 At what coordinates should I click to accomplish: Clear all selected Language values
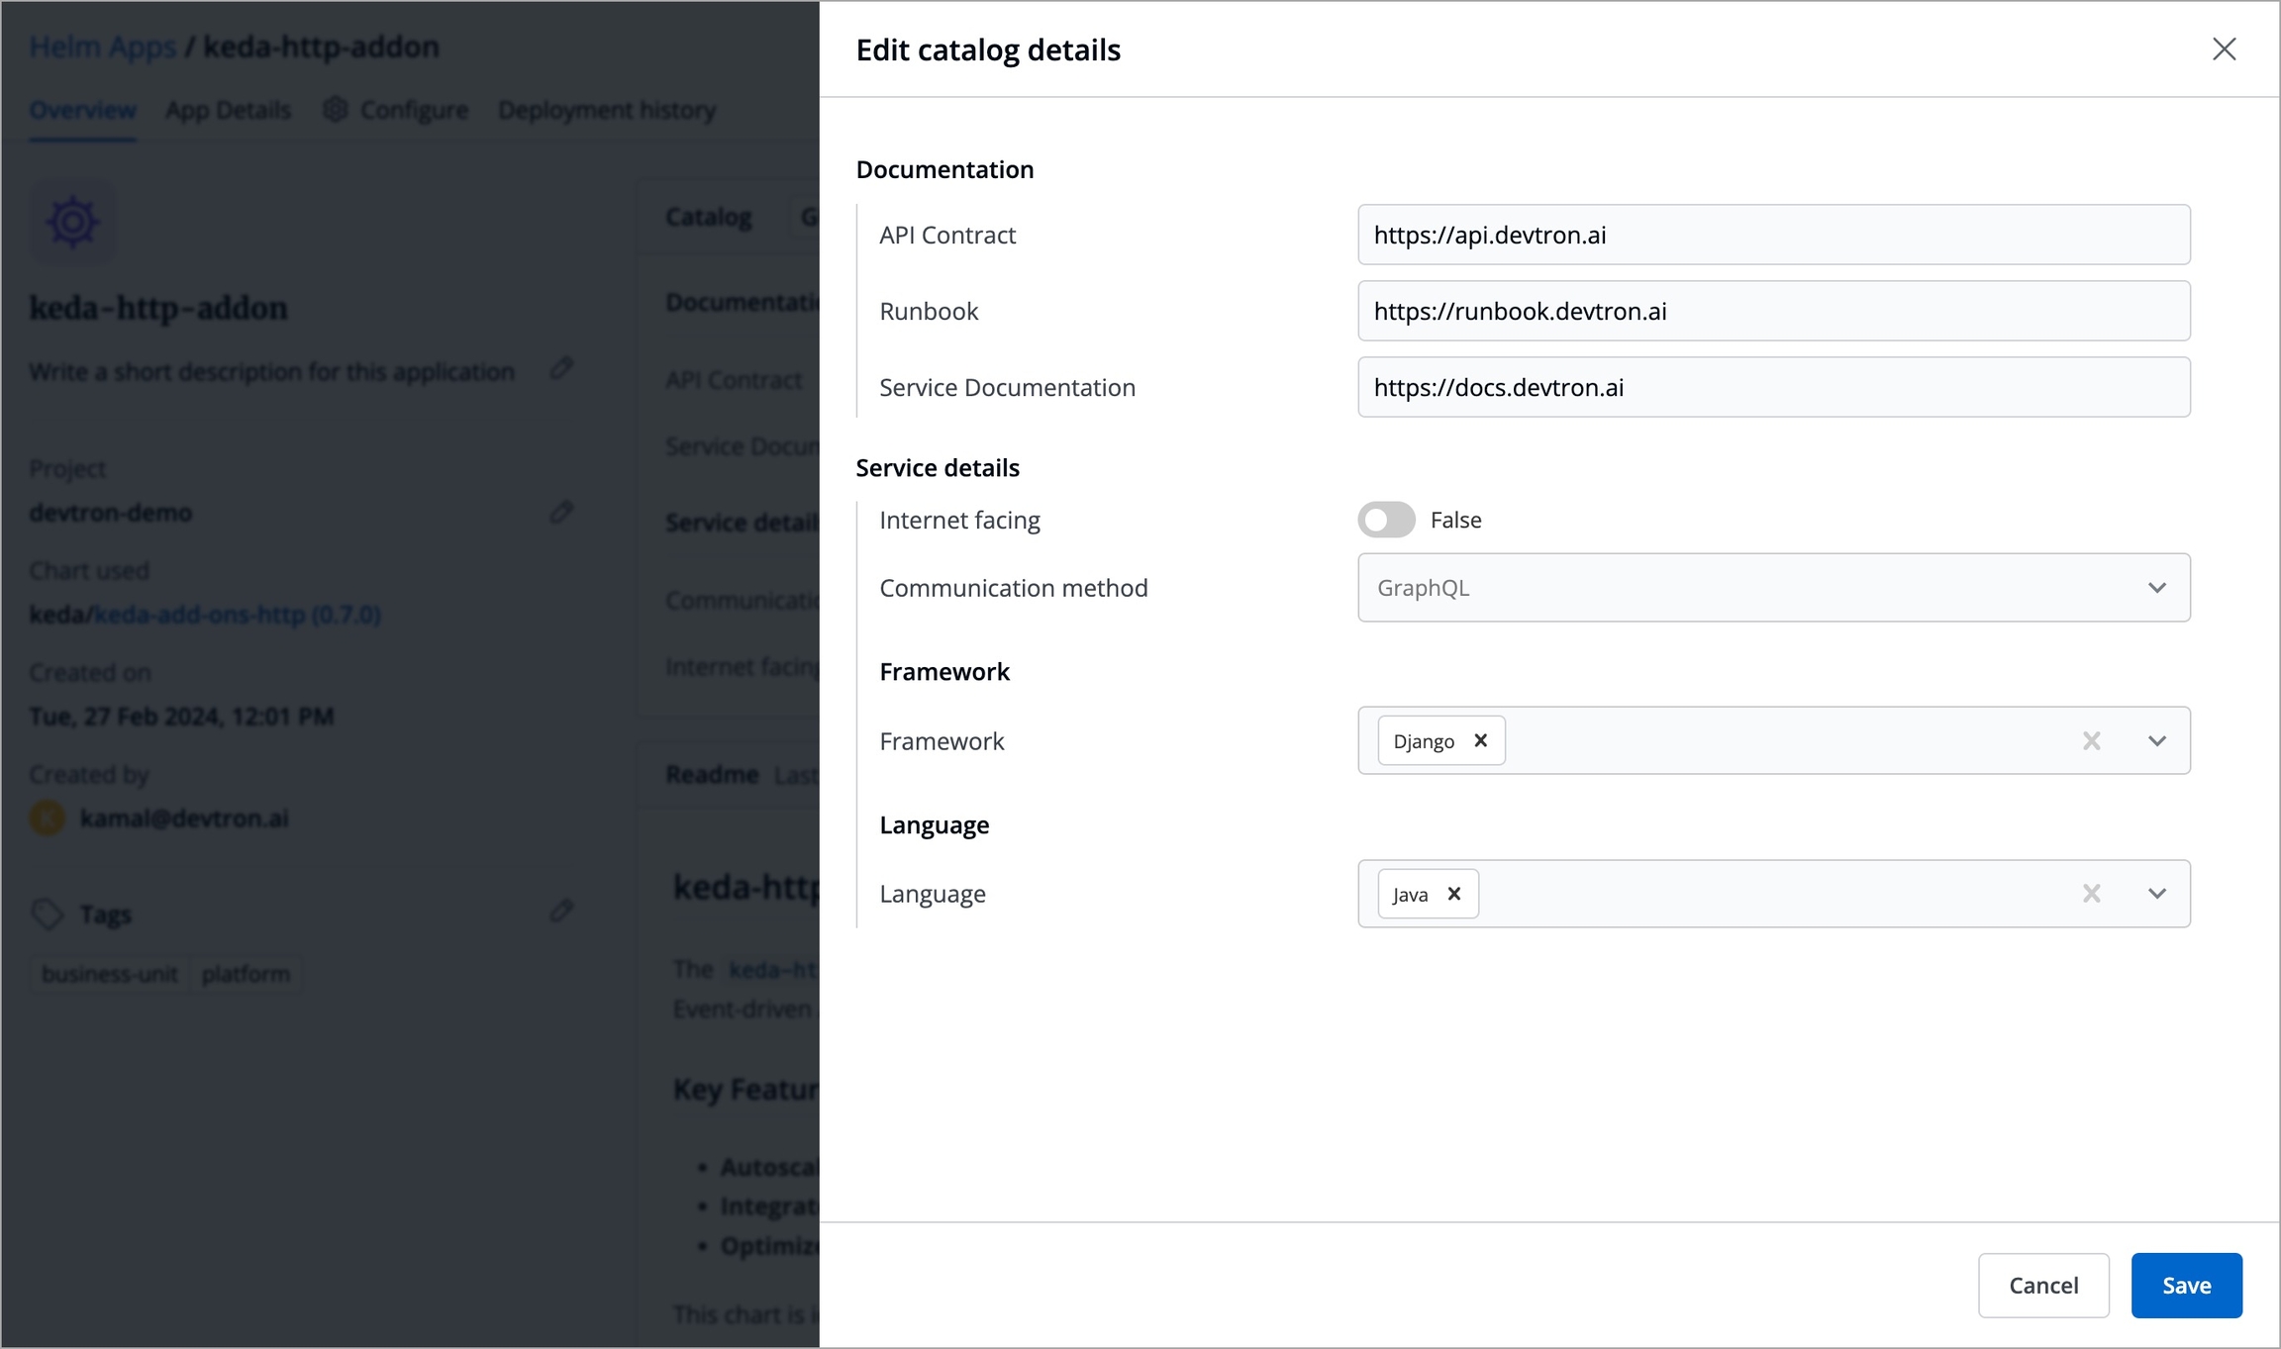[x=2091, y=894]
